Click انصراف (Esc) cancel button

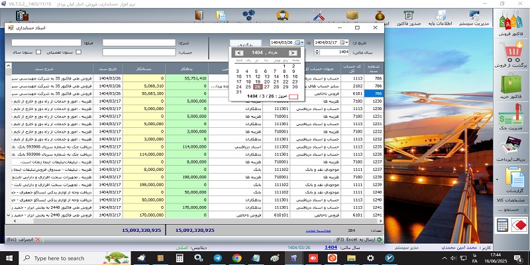click(23, 239)
